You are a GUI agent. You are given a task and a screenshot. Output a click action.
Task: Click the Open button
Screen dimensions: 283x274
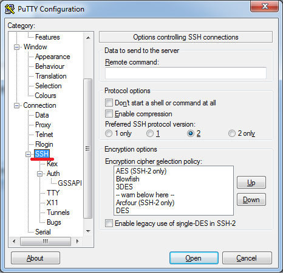(194, 258)
